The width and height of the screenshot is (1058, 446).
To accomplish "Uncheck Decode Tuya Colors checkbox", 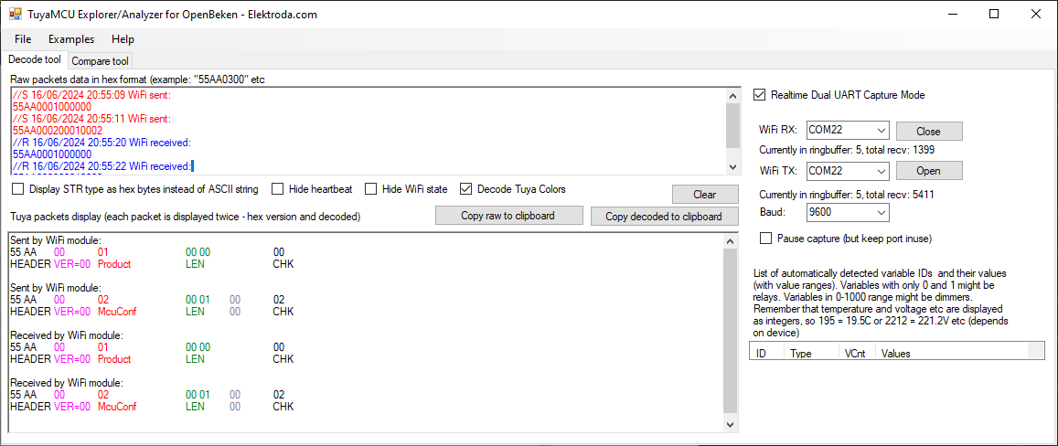I will (465, 189).
